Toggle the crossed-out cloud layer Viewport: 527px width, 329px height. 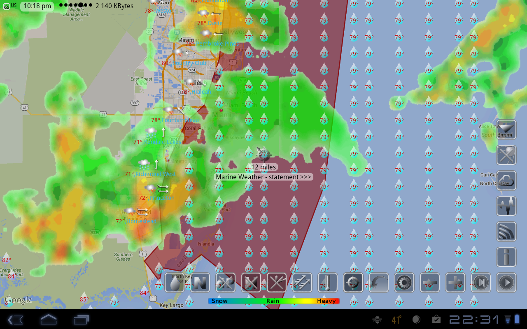(x=226, y=283)
